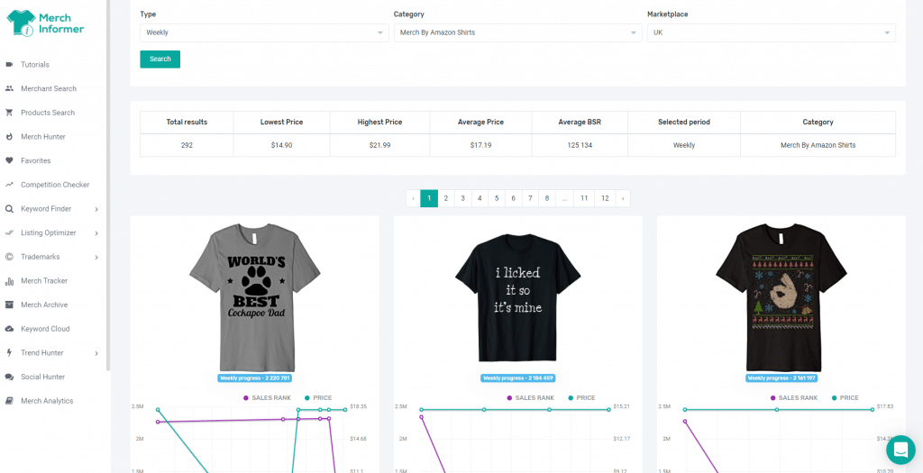923x473 pixels.
Task: Click the Merchant Search people icon
Action: tap(9, 88)
